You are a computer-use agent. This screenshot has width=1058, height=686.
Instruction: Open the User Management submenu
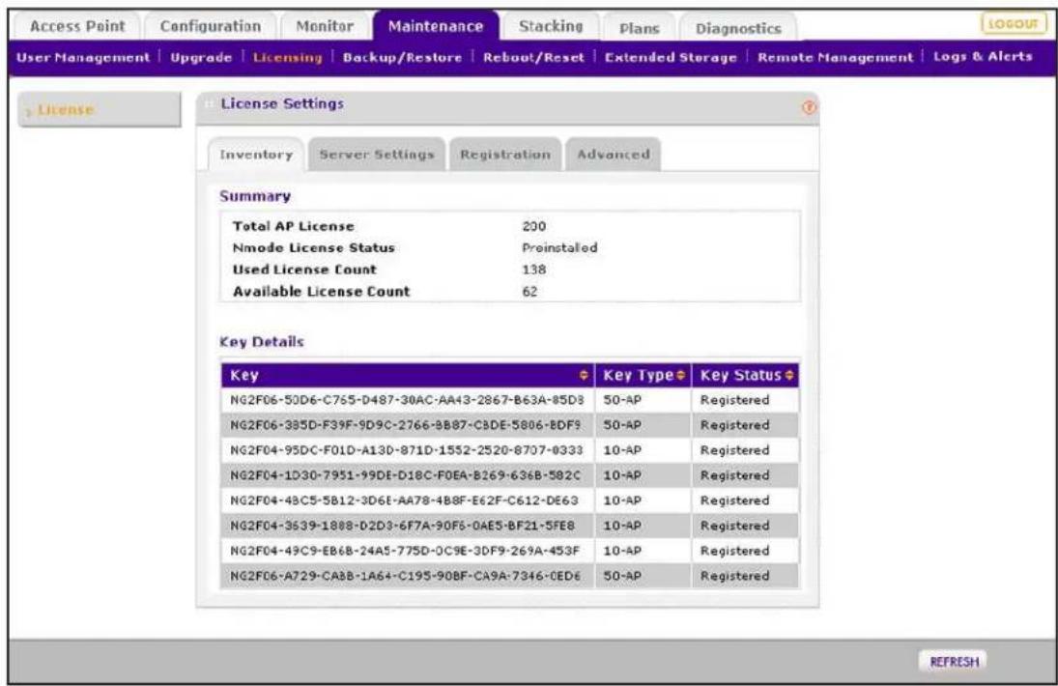(x=83, y=57)
